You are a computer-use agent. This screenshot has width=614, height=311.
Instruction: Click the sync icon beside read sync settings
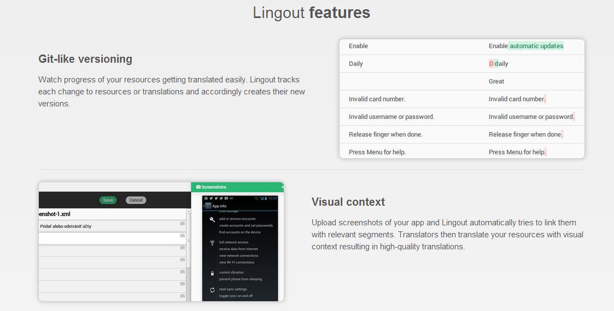pyautogui.click(x=212, y=290)
